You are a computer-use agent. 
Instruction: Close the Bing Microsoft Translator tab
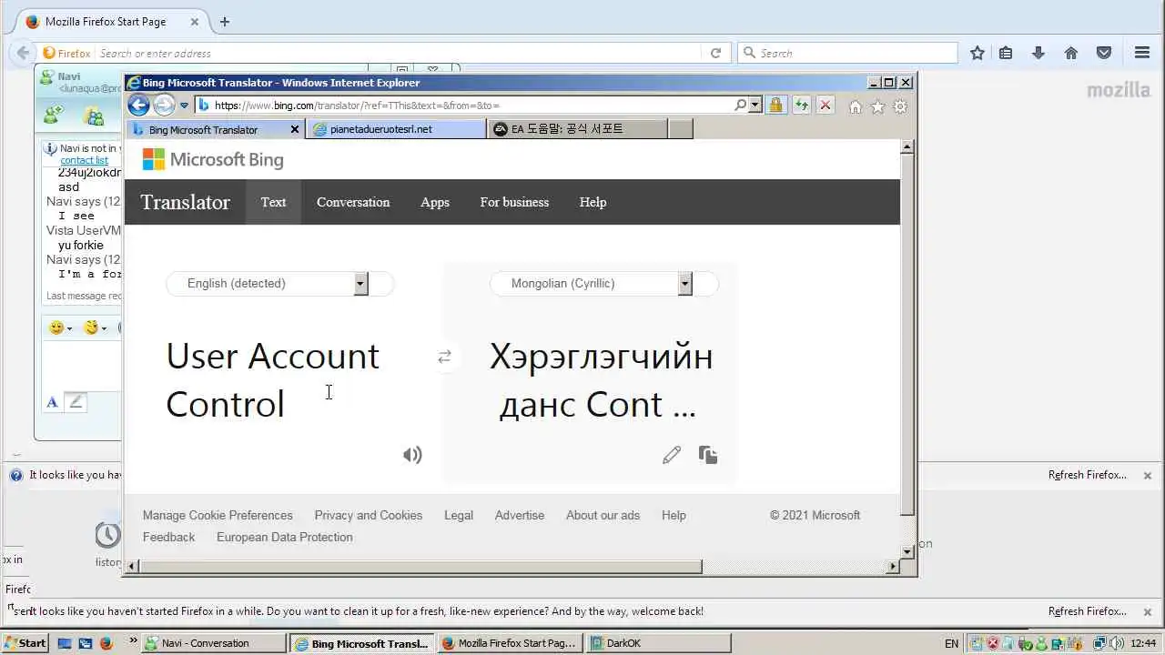[x=295, y=129]
